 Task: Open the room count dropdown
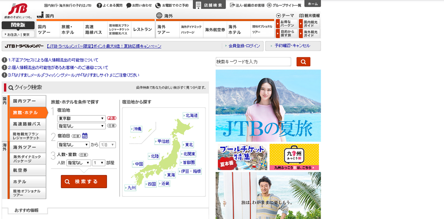98,163
